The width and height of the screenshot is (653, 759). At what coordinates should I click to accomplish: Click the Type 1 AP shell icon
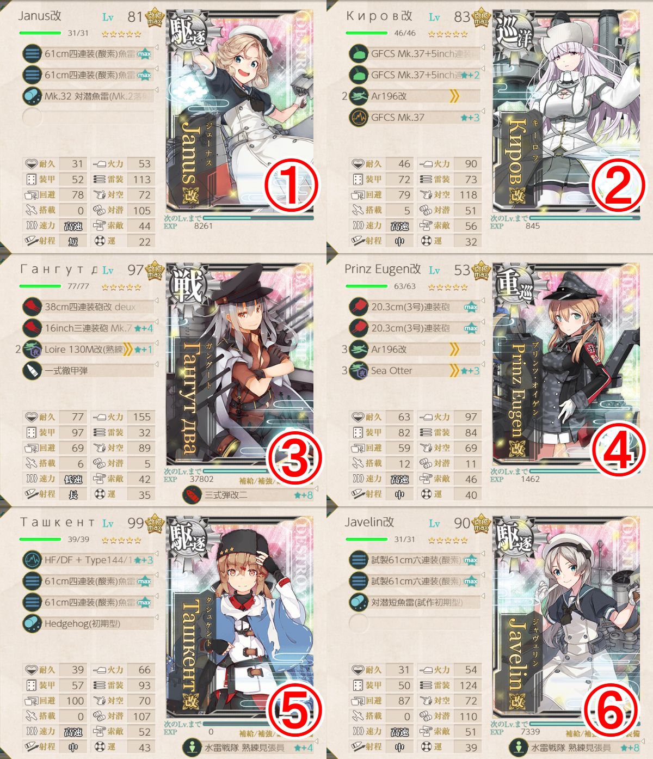pos(33,371)
